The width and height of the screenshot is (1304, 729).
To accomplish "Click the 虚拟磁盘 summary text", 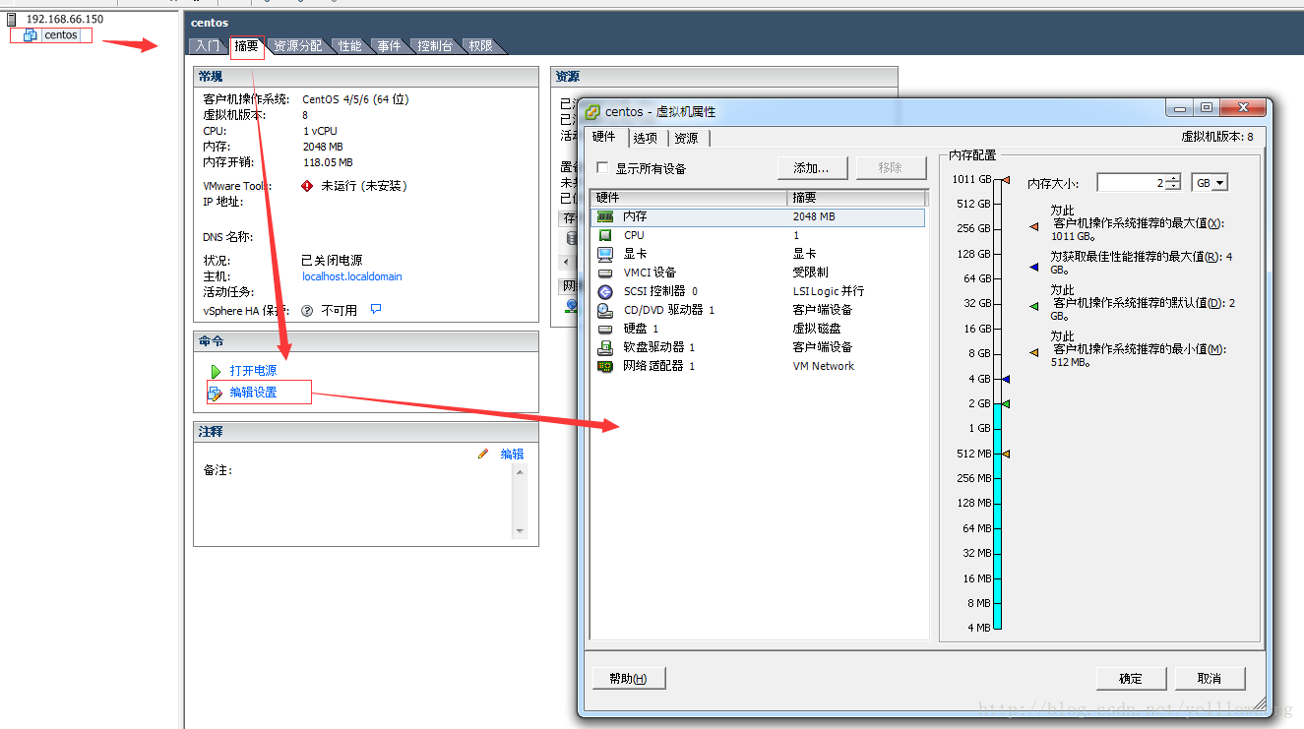I will coord(817,329).
